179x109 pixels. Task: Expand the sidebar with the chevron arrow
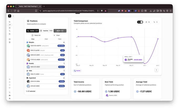tap(13, 16)
